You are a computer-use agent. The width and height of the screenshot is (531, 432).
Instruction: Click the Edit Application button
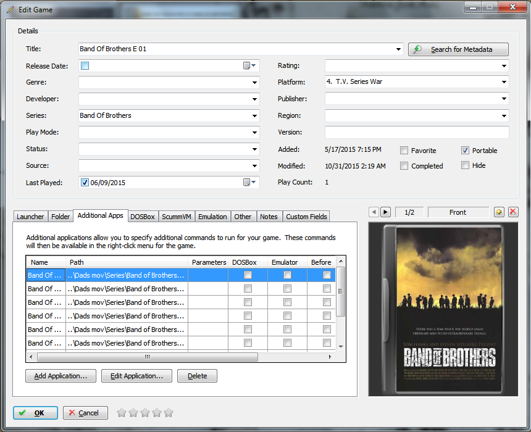pyautogui.click(x=136, y=376)
